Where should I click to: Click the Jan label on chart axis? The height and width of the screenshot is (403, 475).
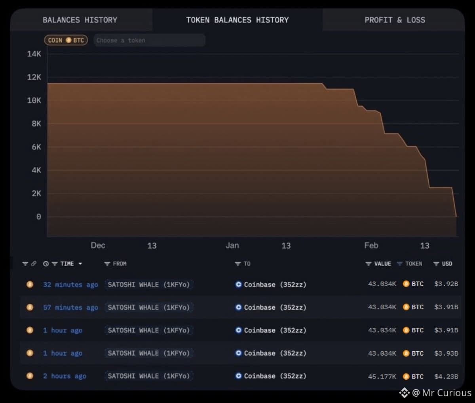click(x=232, y=245)
